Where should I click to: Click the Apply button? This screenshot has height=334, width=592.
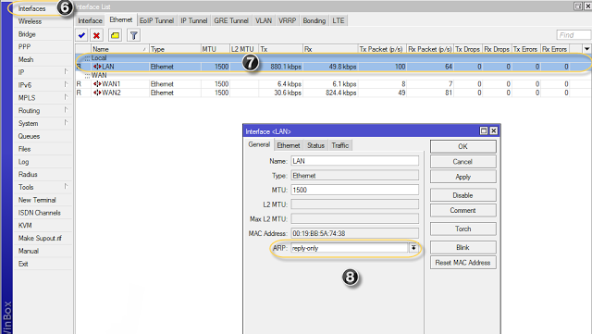[x=462, y=177]
